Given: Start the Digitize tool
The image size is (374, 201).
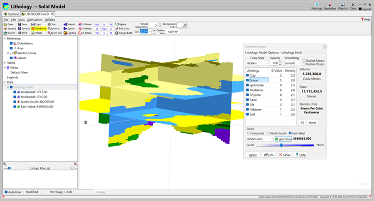Looking at the screenshot, I should tap(121, 24).
